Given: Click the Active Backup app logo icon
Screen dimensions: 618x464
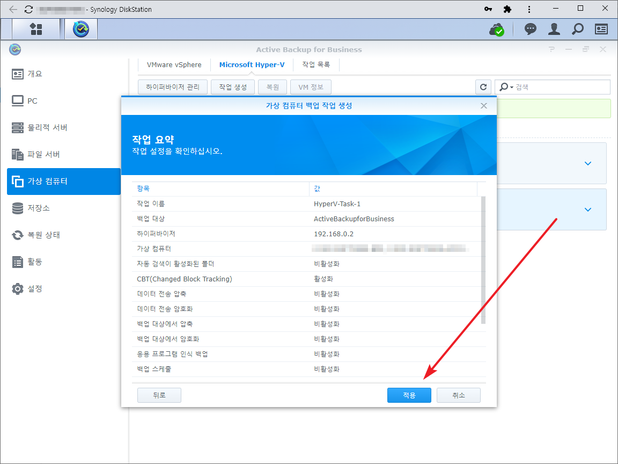Looking at the screenshot, I should (x=15, y=49).
